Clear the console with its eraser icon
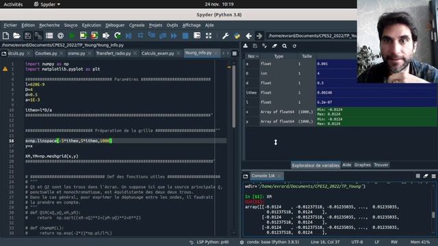Screen dimensions: 438x246 point(426,176)
